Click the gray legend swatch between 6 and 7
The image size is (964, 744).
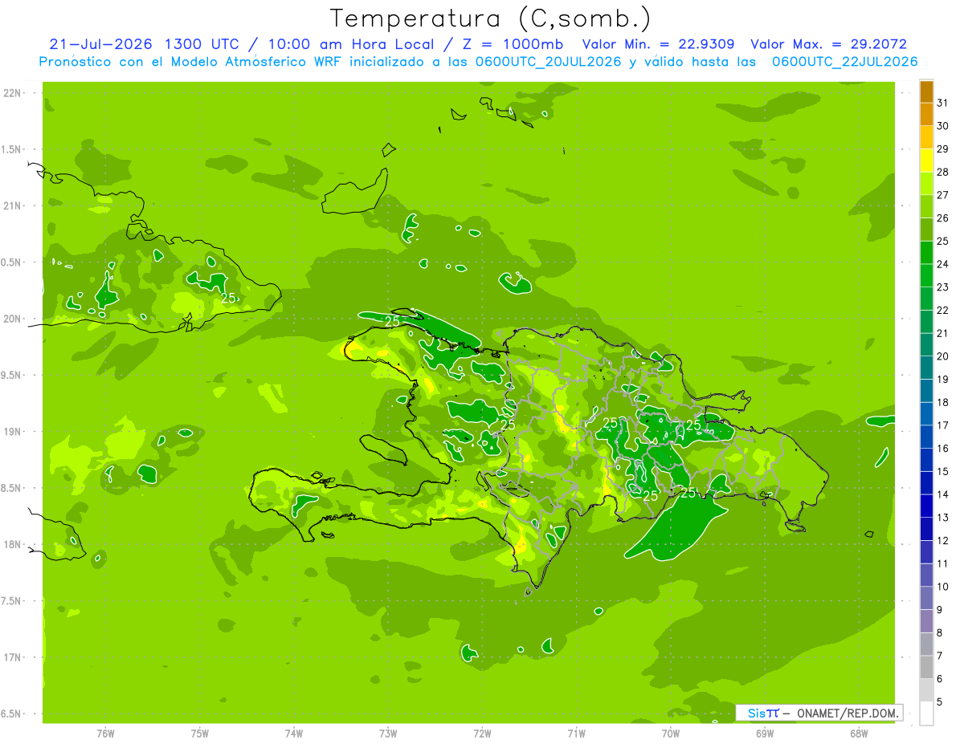(926, 667)
